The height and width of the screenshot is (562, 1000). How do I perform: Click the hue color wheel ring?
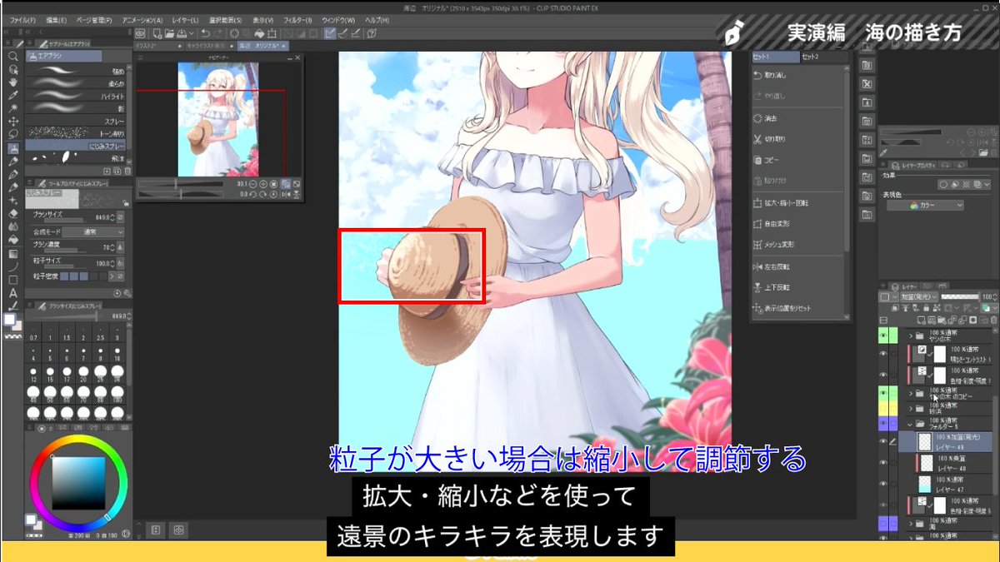click(x=79, y=439)
